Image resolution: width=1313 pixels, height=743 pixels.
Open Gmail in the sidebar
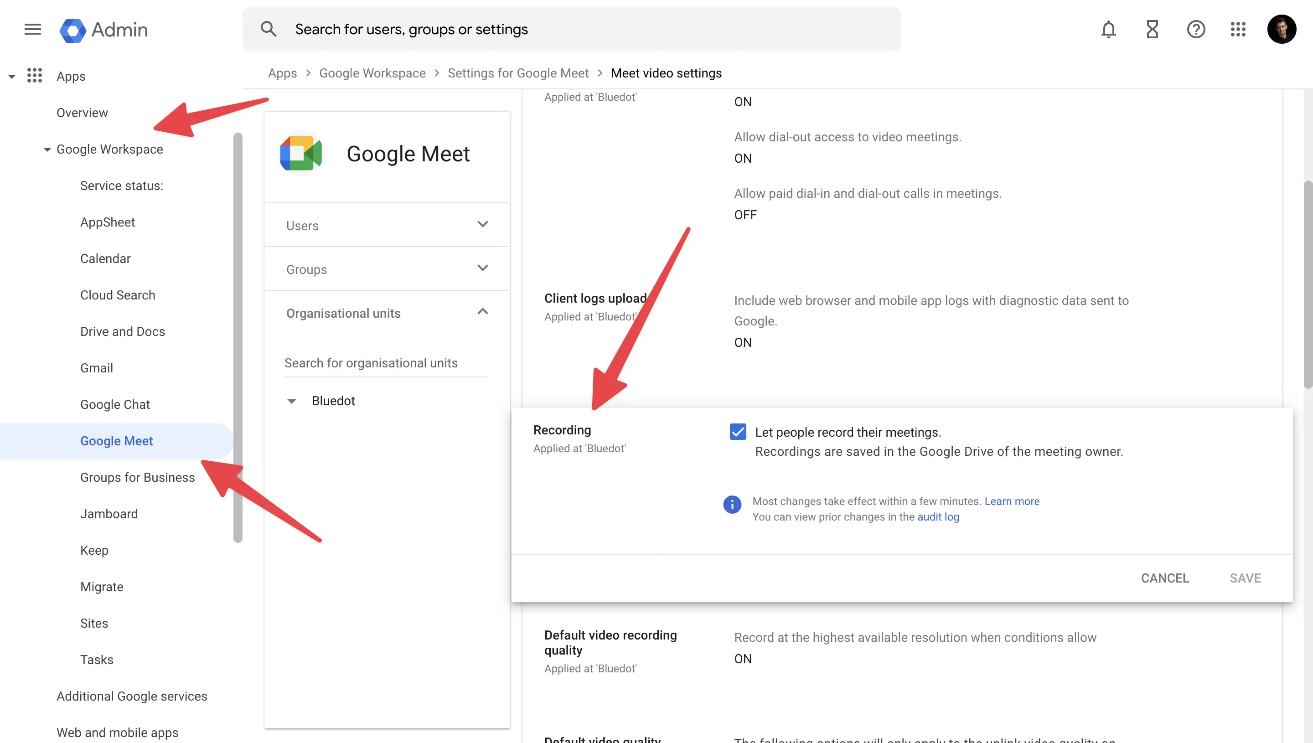[x=97, y=368]
